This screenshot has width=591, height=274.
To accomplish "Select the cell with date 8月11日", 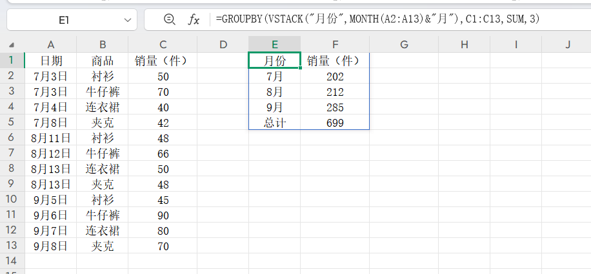I will click(x=50, y=138).
